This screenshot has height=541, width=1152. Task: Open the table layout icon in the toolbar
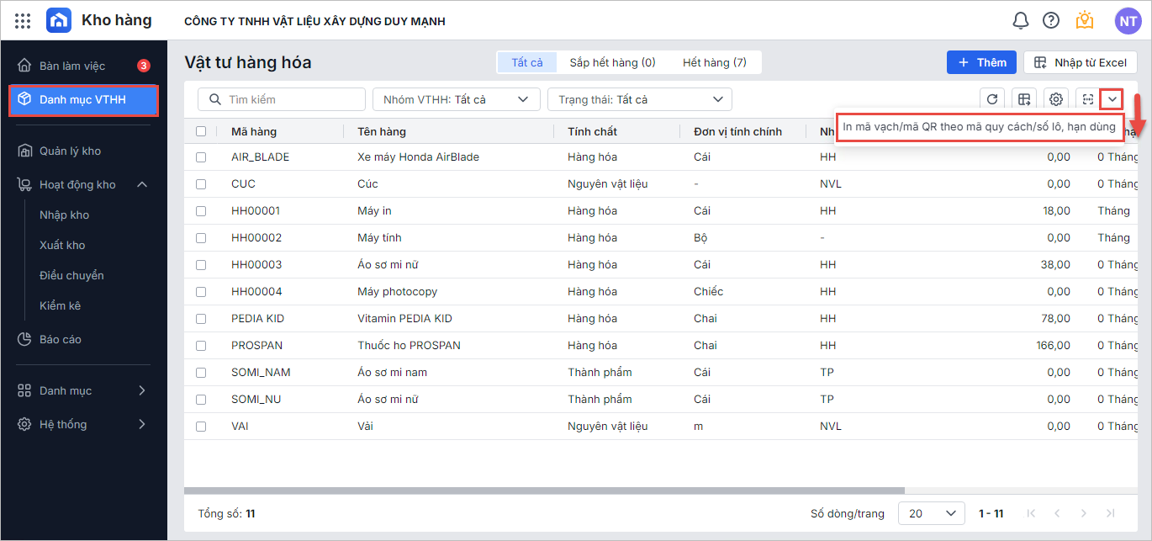pyautogui.click(x=1024, y=99)
